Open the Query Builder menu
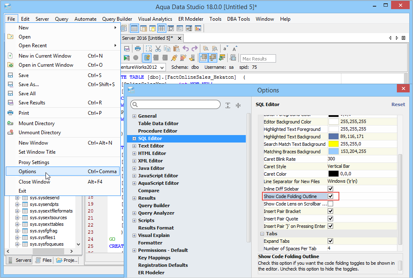The width and height of the screenshot is (413, 278). pos(117,19)
